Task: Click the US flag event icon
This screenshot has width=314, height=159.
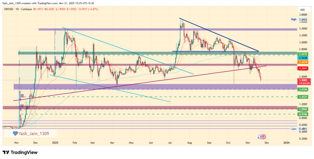Action: (x=263, y=137)
